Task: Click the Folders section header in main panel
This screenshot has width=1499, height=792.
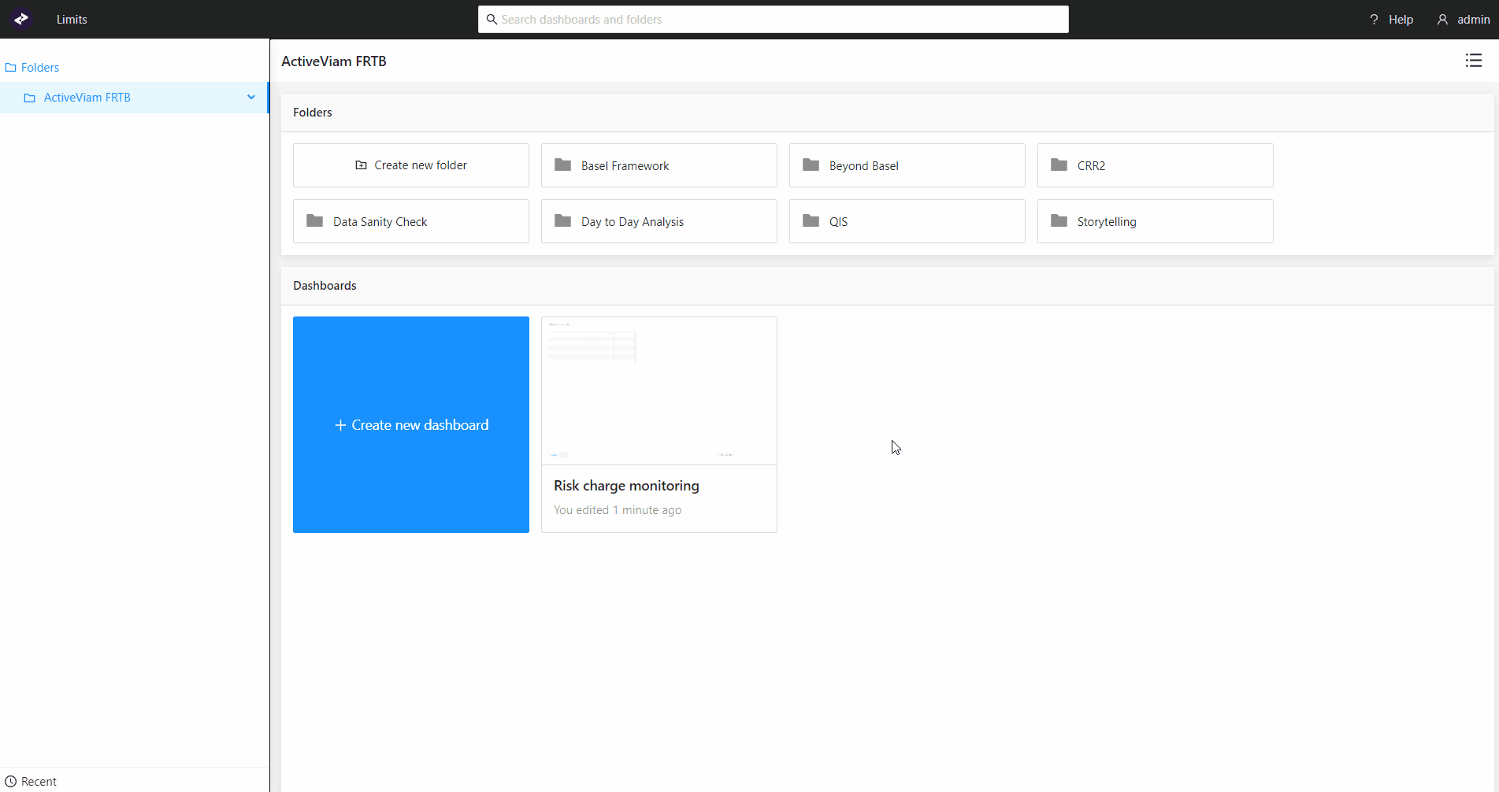Action: pos(313,113)
